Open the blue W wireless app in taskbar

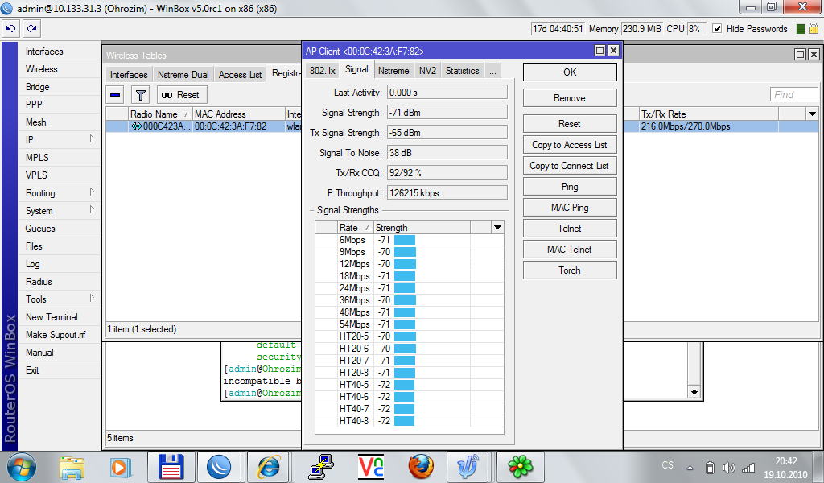click(467, 467)
